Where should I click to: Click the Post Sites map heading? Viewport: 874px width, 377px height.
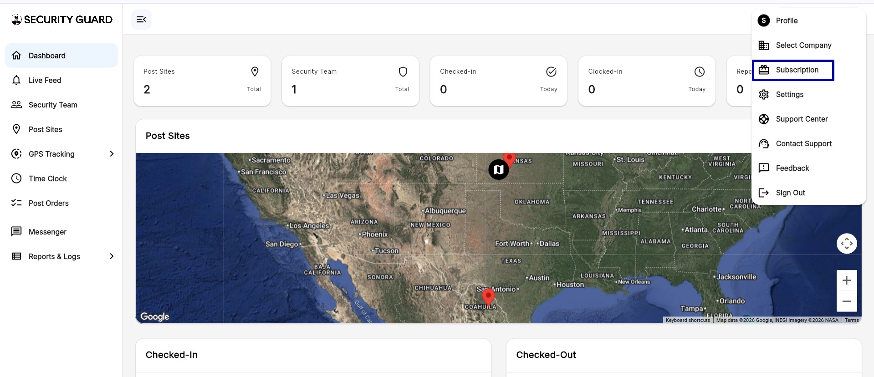(x=168, y=136)
